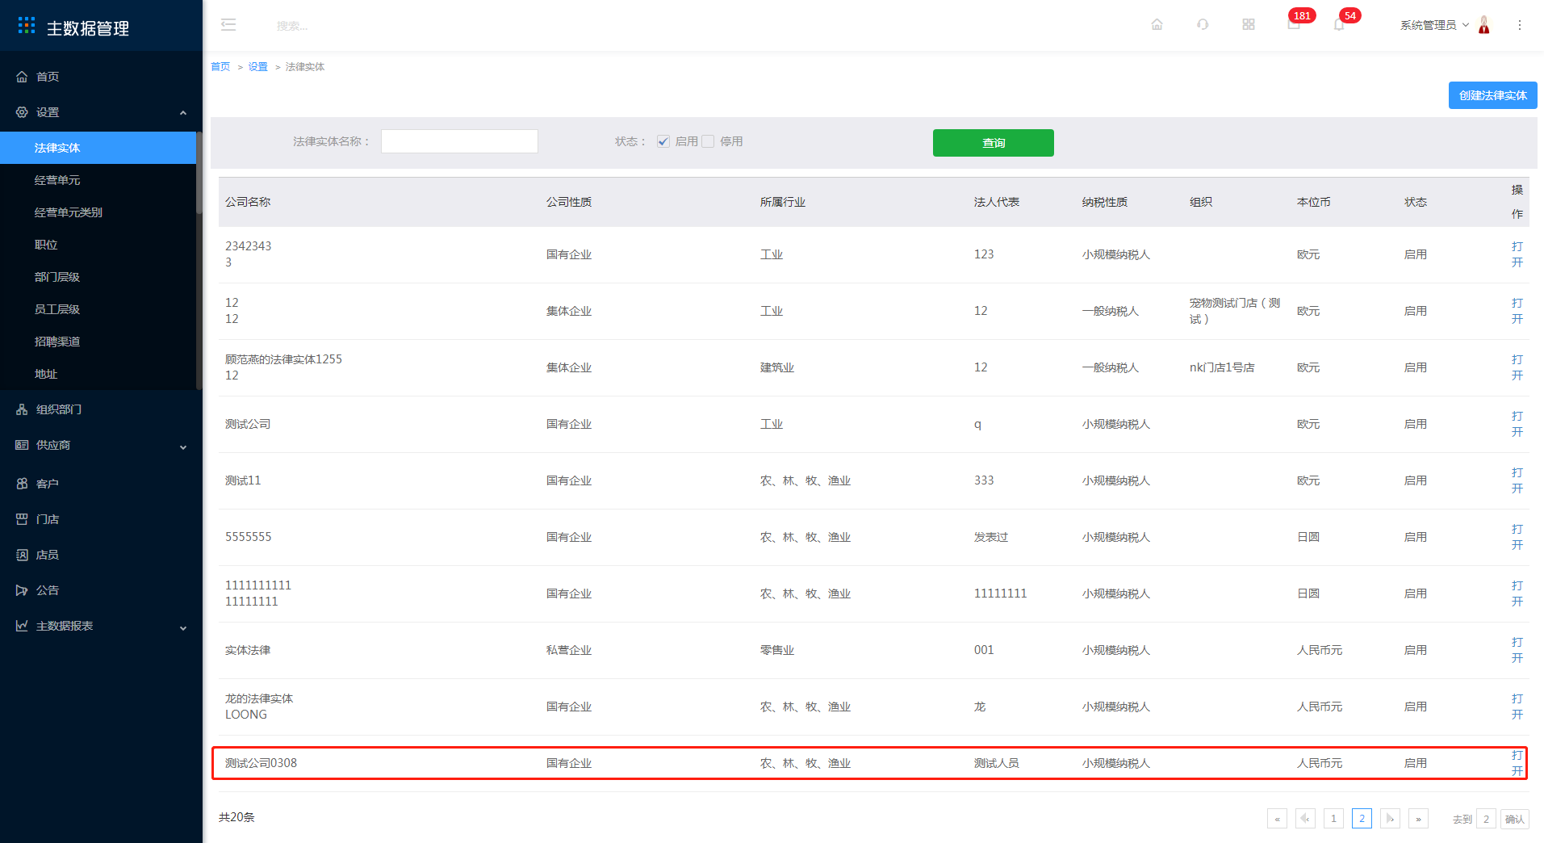
Task: Click the 宠物测试门店 organization cell
Action: tap(1235, 311)
